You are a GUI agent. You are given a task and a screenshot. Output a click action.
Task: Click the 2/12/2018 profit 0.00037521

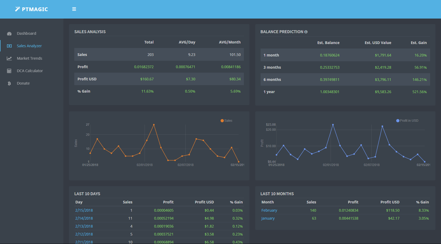tap(164, 234)
